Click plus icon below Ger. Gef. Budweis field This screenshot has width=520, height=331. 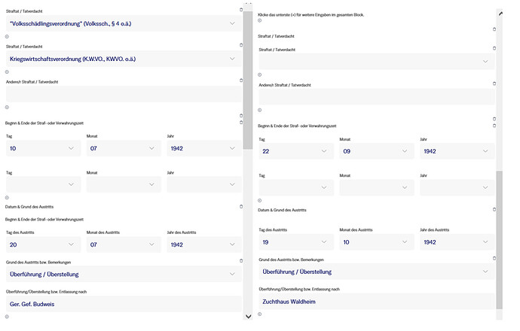pyautogui.click(x=8, y=318)
